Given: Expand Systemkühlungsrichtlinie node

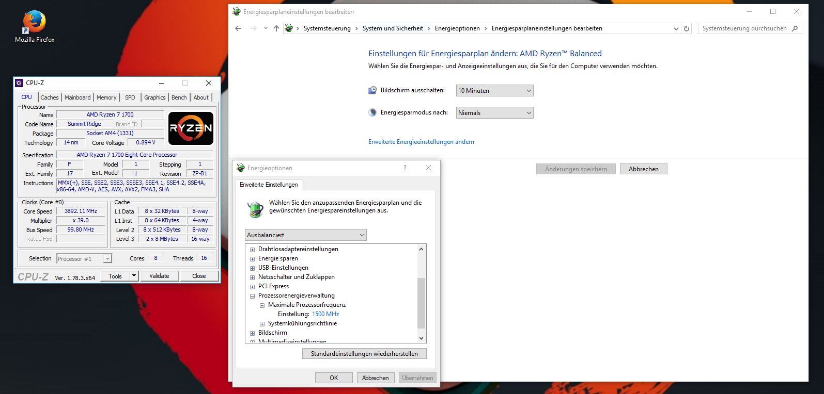Looking at the screenshot, I should point(262,324).
